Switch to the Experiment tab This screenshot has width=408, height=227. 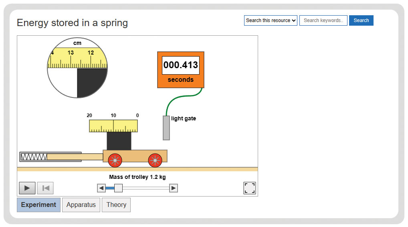(38, 205)
